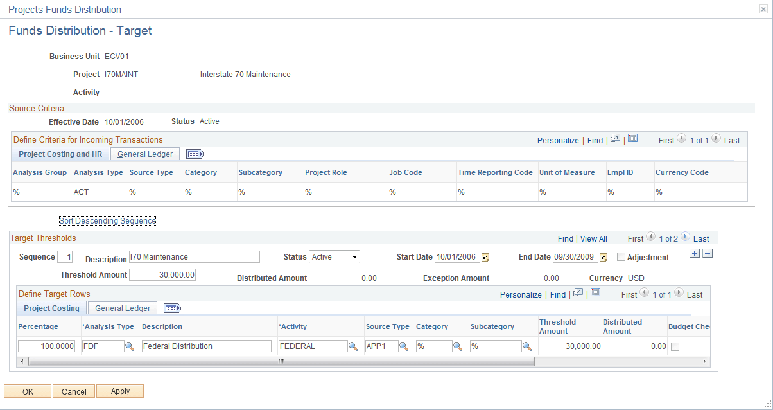This screenshot has width=773, height=410.
Task: Click the Description I70 Maintenance field
Action: (195, 257)
